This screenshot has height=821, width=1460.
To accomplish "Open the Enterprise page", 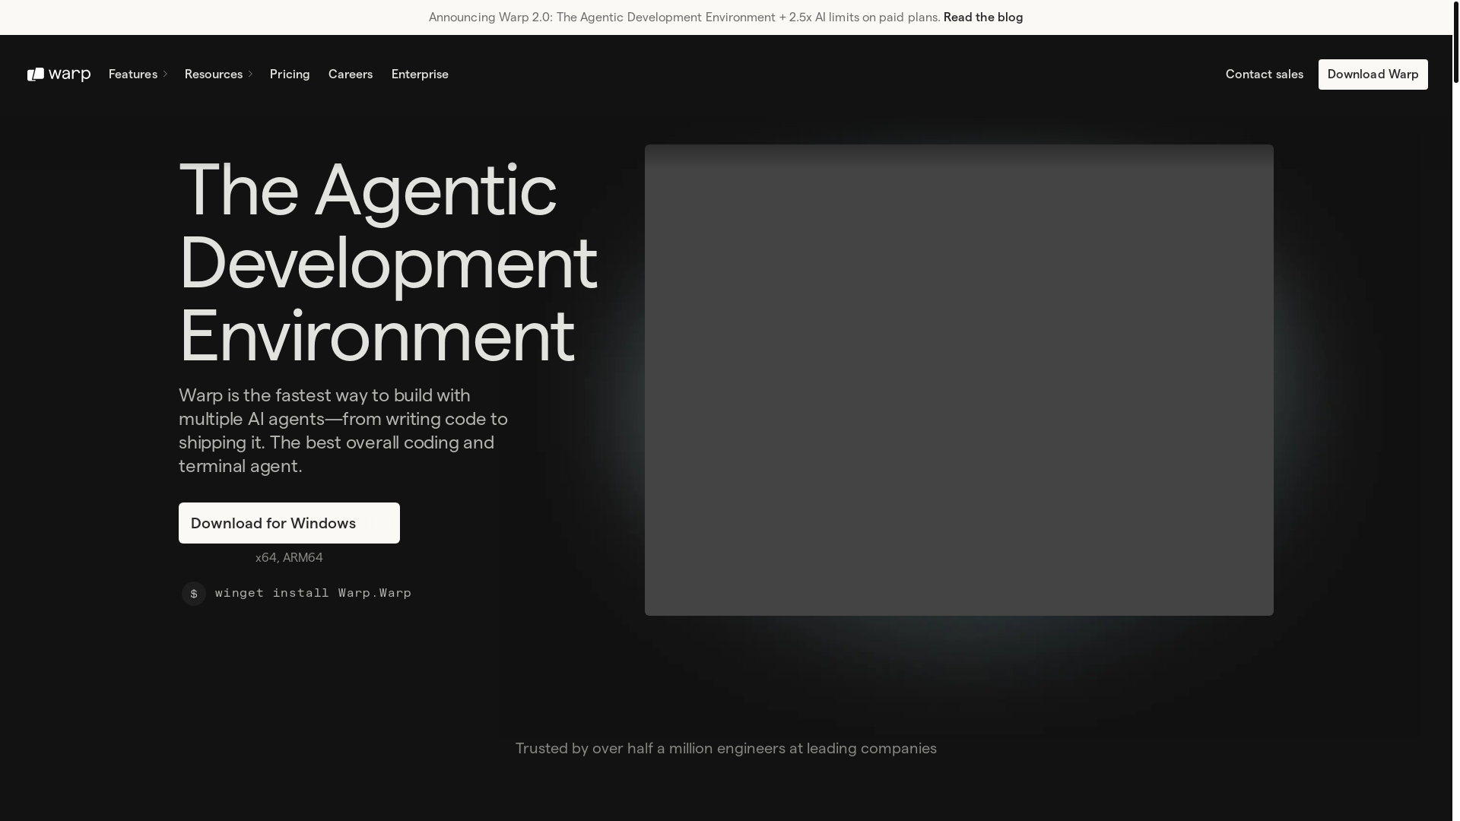I will (x=420, y=74).
